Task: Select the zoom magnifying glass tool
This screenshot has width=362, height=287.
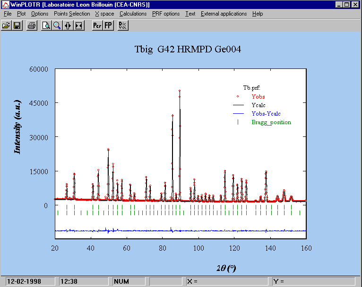Action: tap(57, 25)
